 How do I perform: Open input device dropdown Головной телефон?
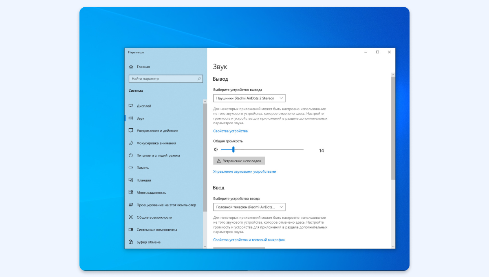(249, 207)
